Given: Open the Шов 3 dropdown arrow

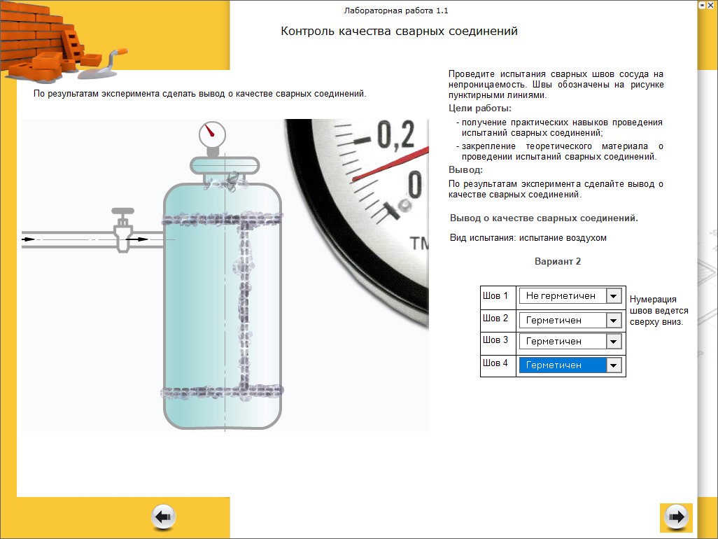Looking at the screenshot, I should point(614,342).
